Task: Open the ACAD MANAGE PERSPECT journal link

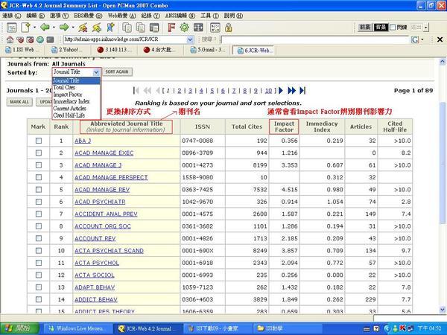Action: pos(111,177)
